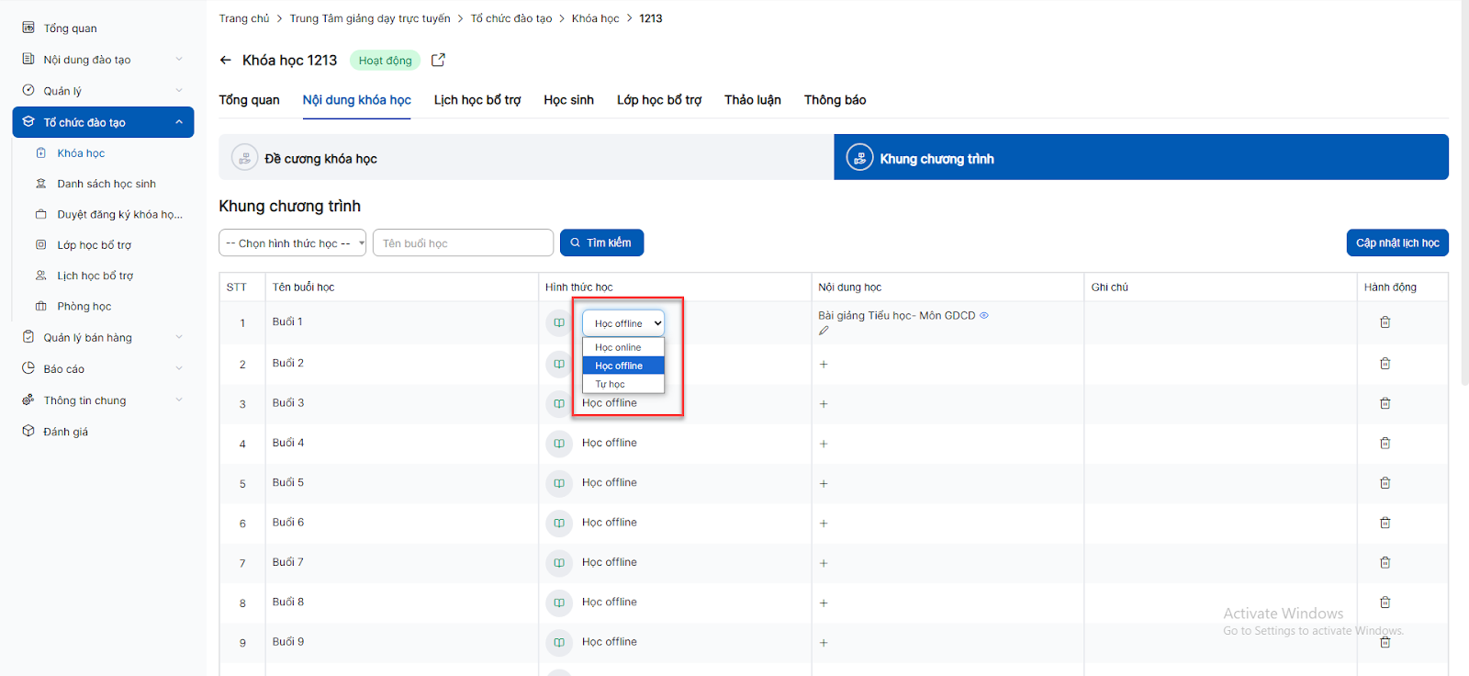Click the Báo cáo pie chart icon

(28, 368)
